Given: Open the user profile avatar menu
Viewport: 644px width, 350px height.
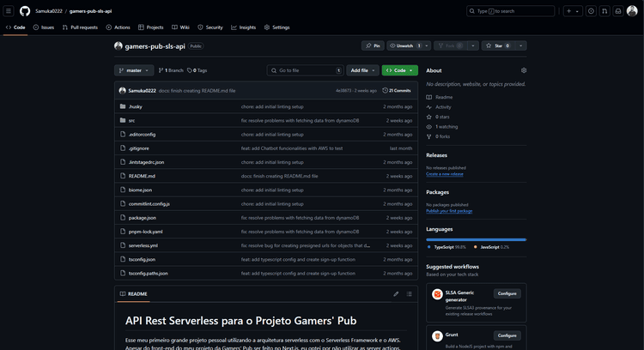Looking at the screenshot, I should pos(632,11).
